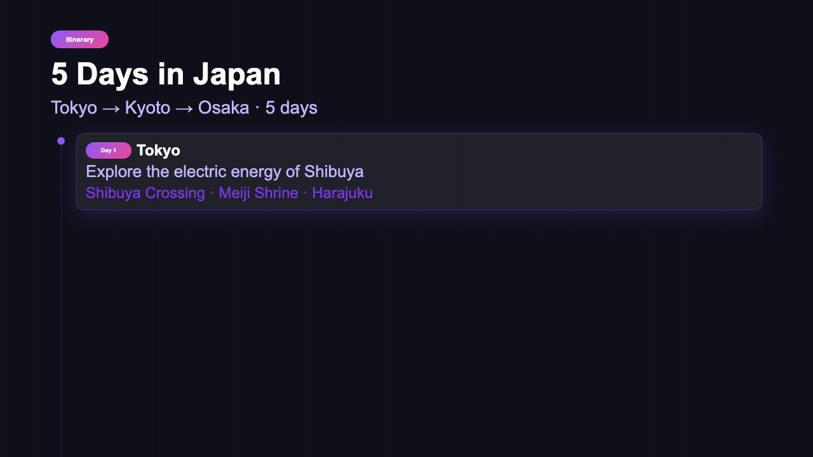813x457 pixels.
Task: Click the "Explore the electric energy" description
Action: (x=224, y=171)
